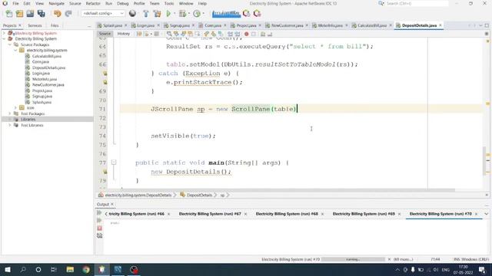Collapse the electricity.billing.system package node
This screenshot has width=492, height=276.
click(x=15, y=51)
